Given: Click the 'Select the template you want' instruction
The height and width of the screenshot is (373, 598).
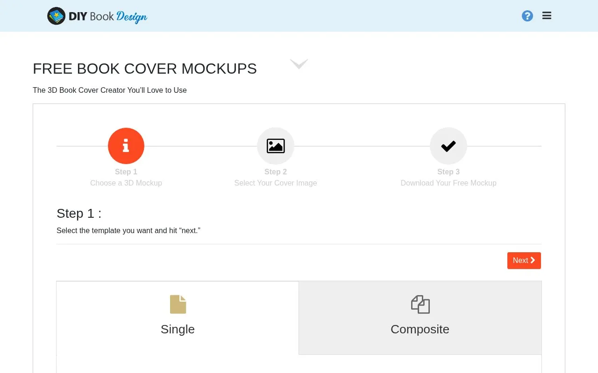Looking at the screenshot, I should point(128,230).
